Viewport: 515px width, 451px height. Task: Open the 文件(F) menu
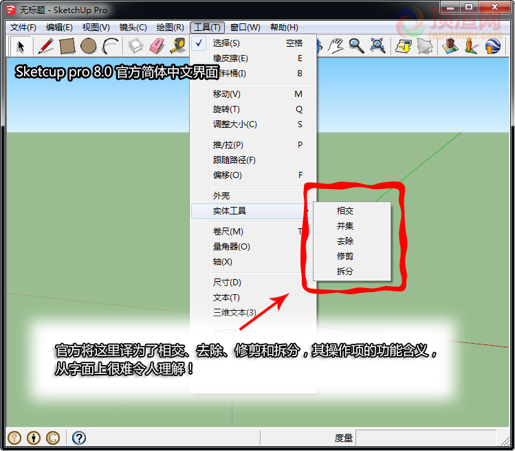click(x=23, y=27)
